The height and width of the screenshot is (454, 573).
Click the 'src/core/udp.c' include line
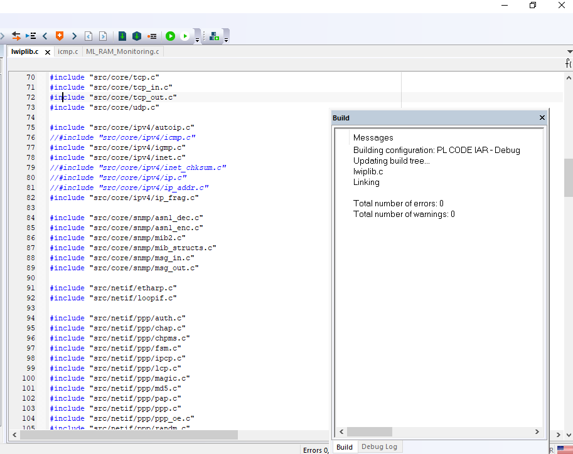105,107
